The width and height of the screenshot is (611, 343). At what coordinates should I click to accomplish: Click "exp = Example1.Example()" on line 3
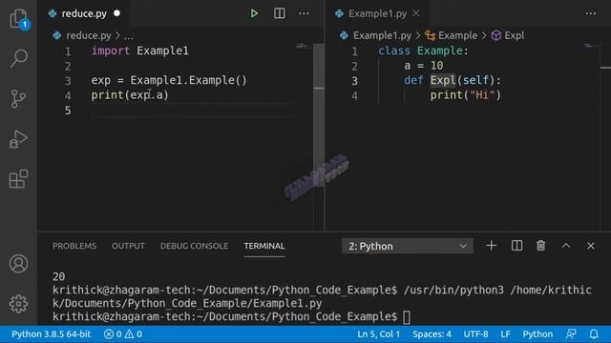[x=169, y=80]
